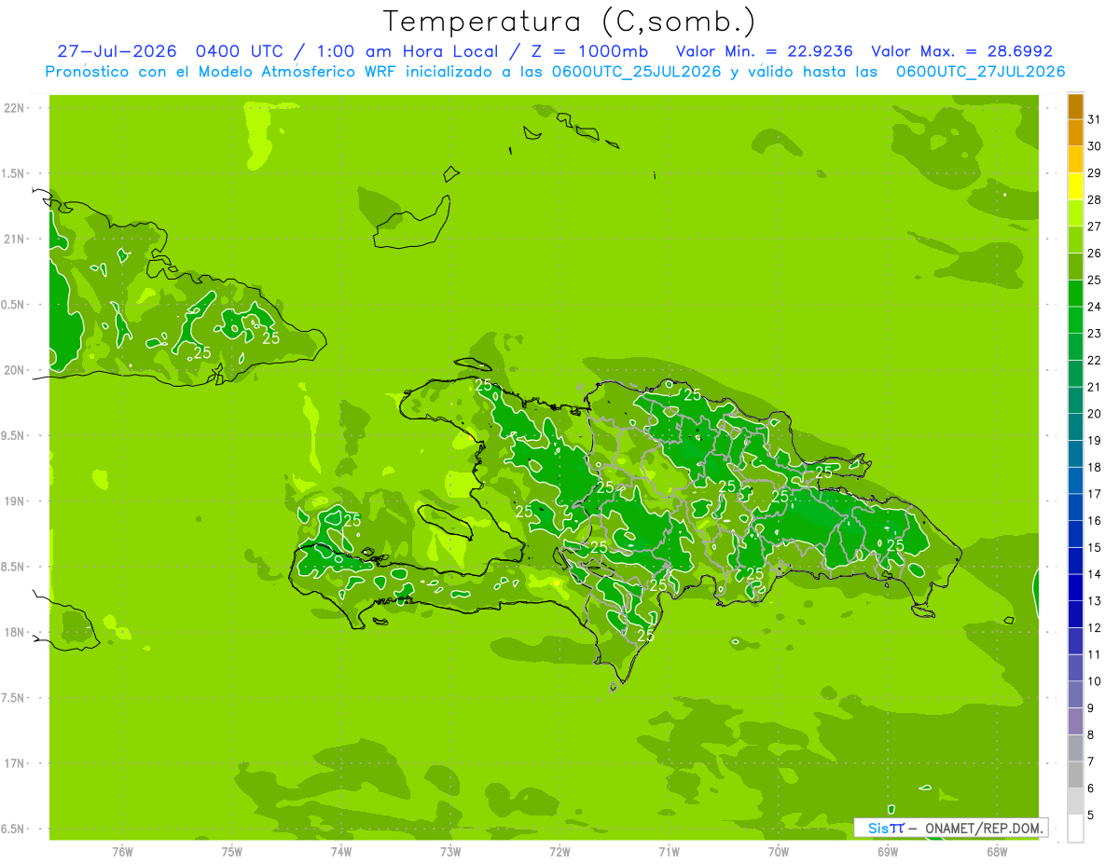Click "0600UTC_27JUL2026" valid-until time text
Image resolution: width=1119 pixels, height=864 pixels.
(x=980, y=72)
